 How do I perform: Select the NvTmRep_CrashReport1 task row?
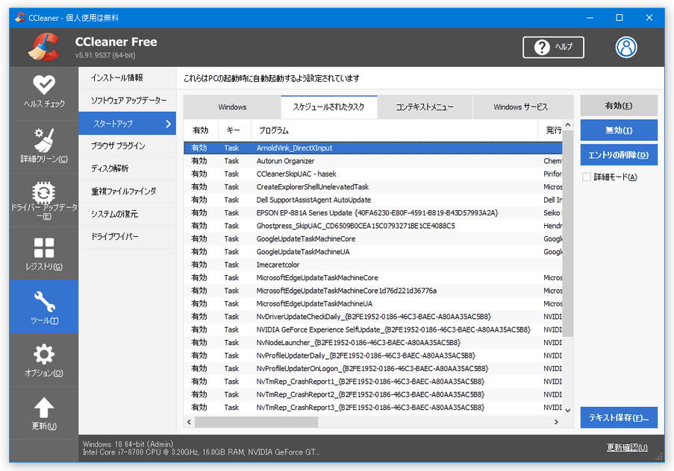(373, 382)
